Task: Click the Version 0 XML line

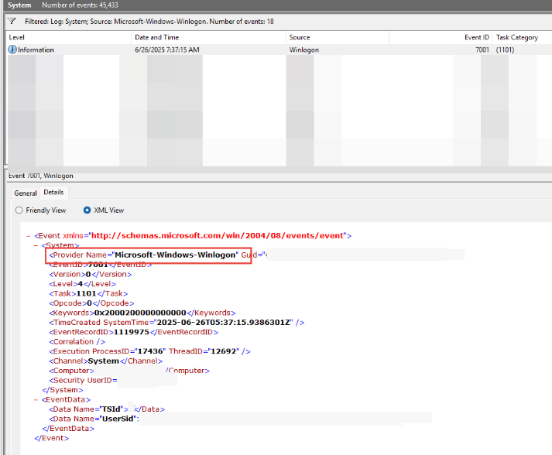Action: pyautogui.click(x=91, y=275)
